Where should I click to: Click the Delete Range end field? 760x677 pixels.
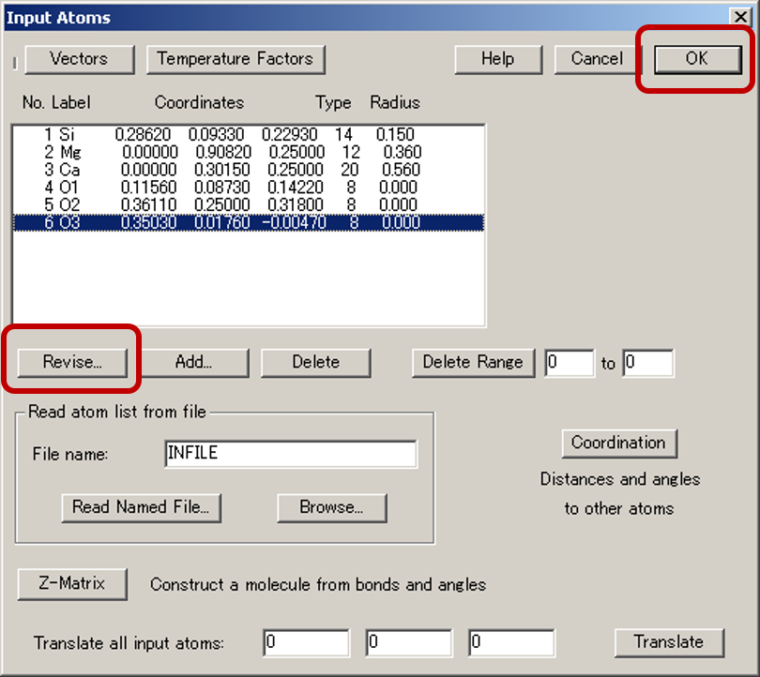(647, 363)
